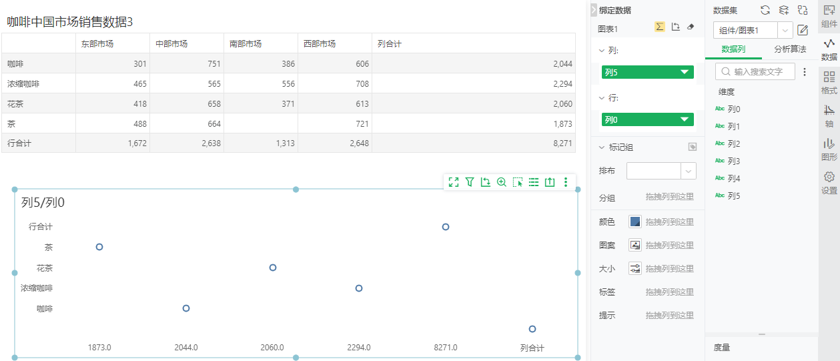Open the three-dot more menu of chart

pyautogui.click(x=566, y=182)
